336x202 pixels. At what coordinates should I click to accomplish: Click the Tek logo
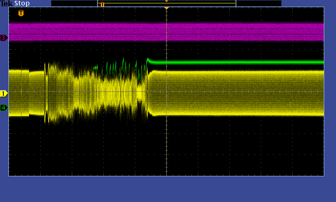pos(7,3)
